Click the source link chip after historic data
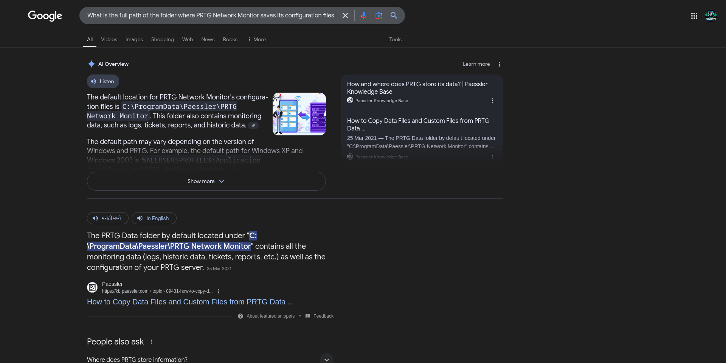The width and height of the screenshot is (726, 363). tap(253, 126)
